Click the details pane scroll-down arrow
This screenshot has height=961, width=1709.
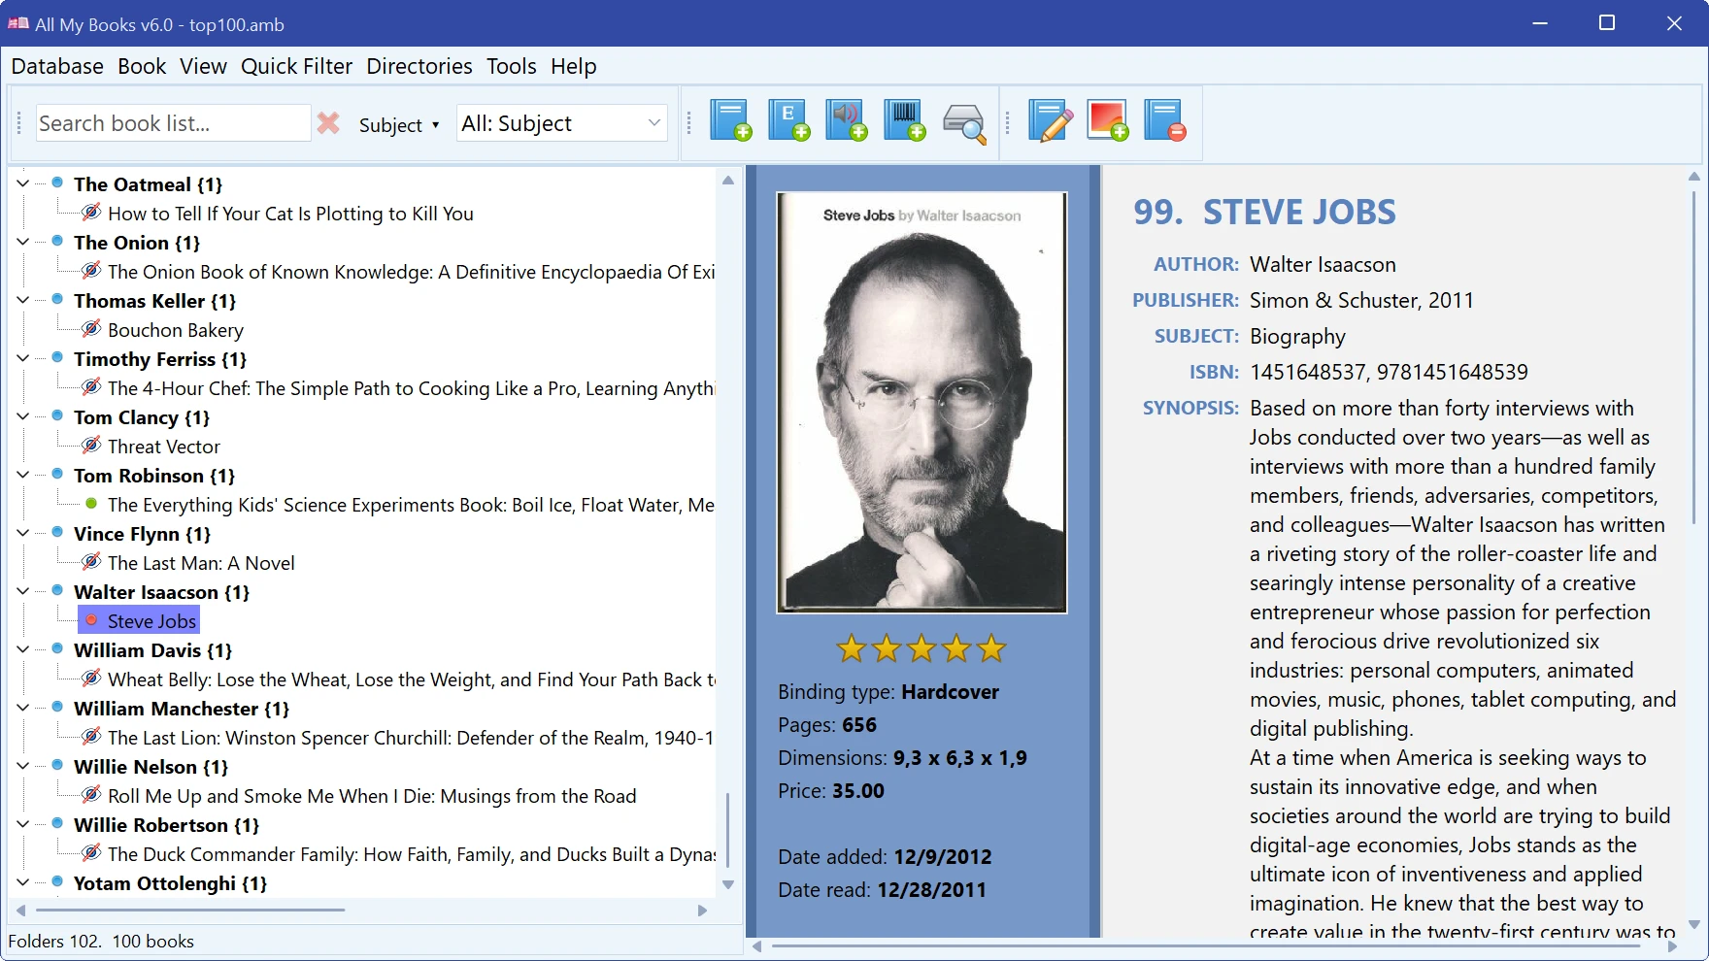pyautogui.click(x=1694, y=924)
